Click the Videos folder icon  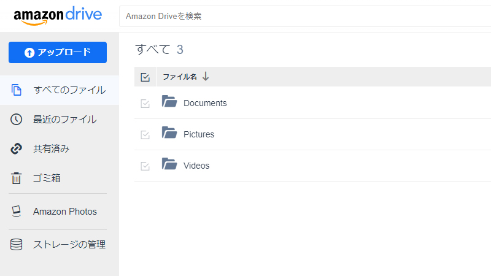click(169, 164)
